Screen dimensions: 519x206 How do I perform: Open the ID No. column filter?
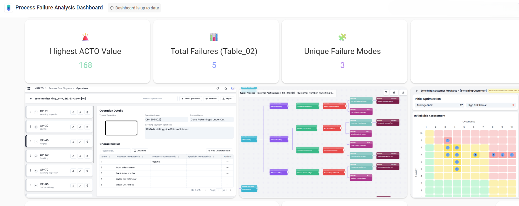(x=110, y=157)
